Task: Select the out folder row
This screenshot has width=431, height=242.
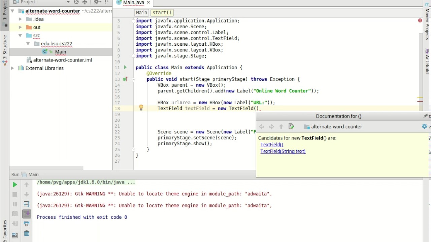Action: (61, 27)
